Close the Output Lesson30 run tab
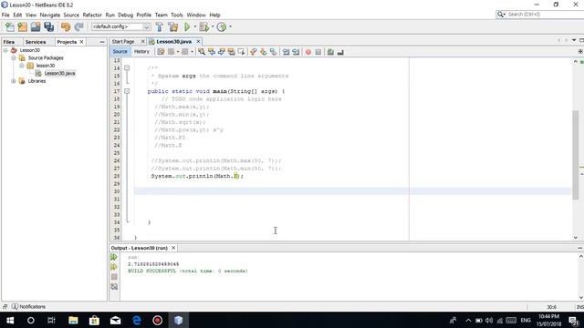Viewport: 584px width, 328px height. click(x=173, y=248)
